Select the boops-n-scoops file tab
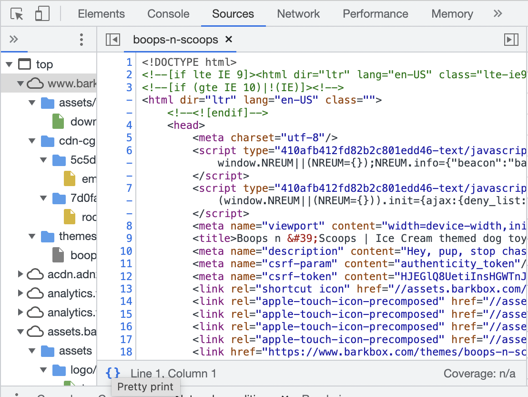Screen dimensions: 528x397 click(175, 40)
